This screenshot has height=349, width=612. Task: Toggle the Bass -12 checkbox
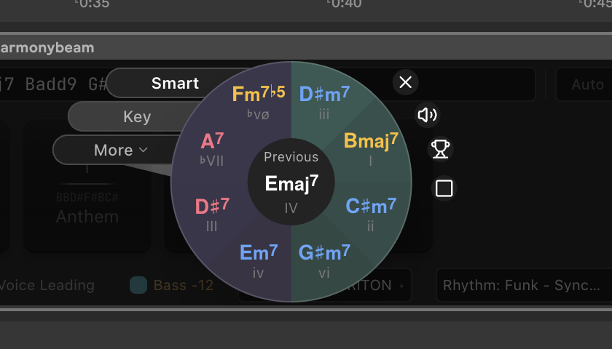tap(138, 285)
